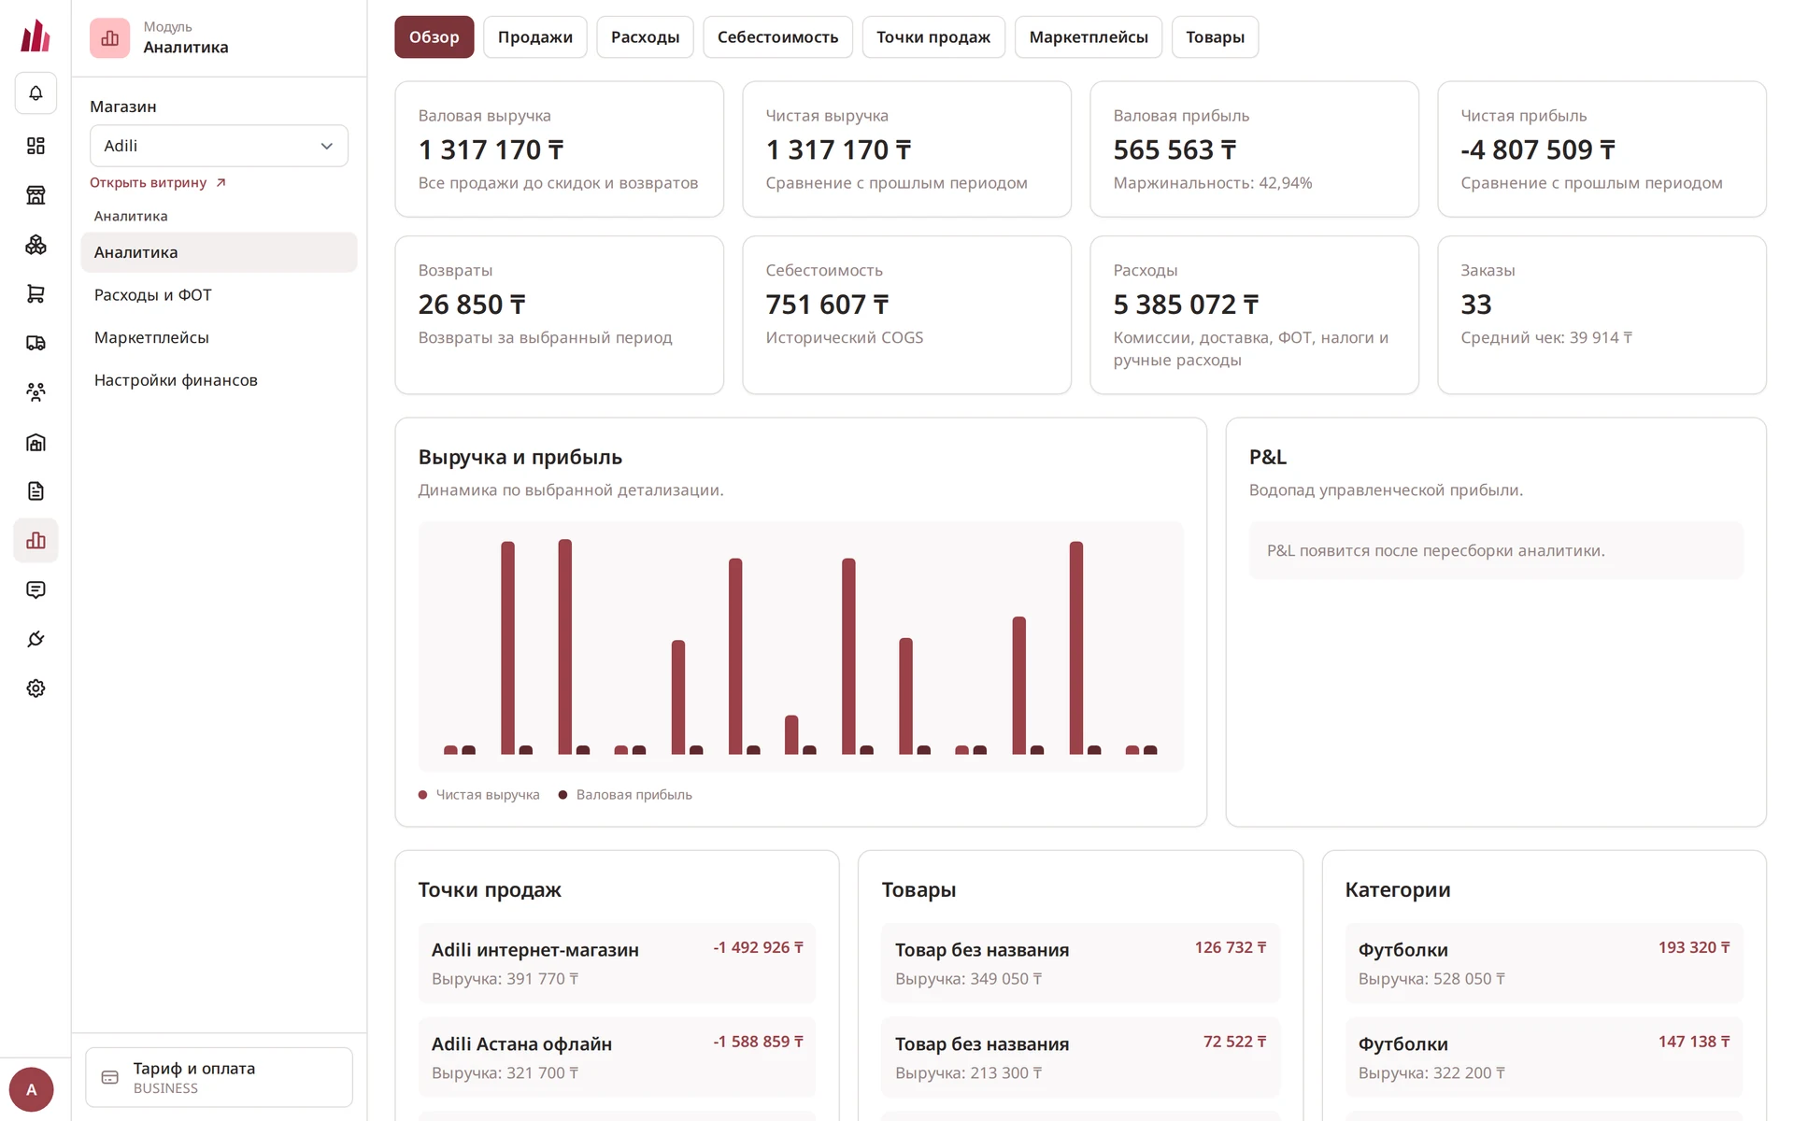Open Настройки финансов menu item
The width and height of the screenshot is (1794, 1121).
tap(219, 380)
